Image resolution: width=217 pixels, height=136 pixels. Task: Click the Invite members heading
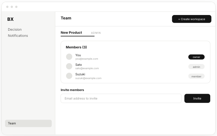(x=72, y=90)
